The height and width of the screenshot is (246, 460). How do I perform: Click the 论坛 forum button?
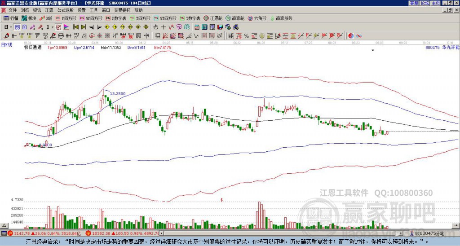[425, 3]
